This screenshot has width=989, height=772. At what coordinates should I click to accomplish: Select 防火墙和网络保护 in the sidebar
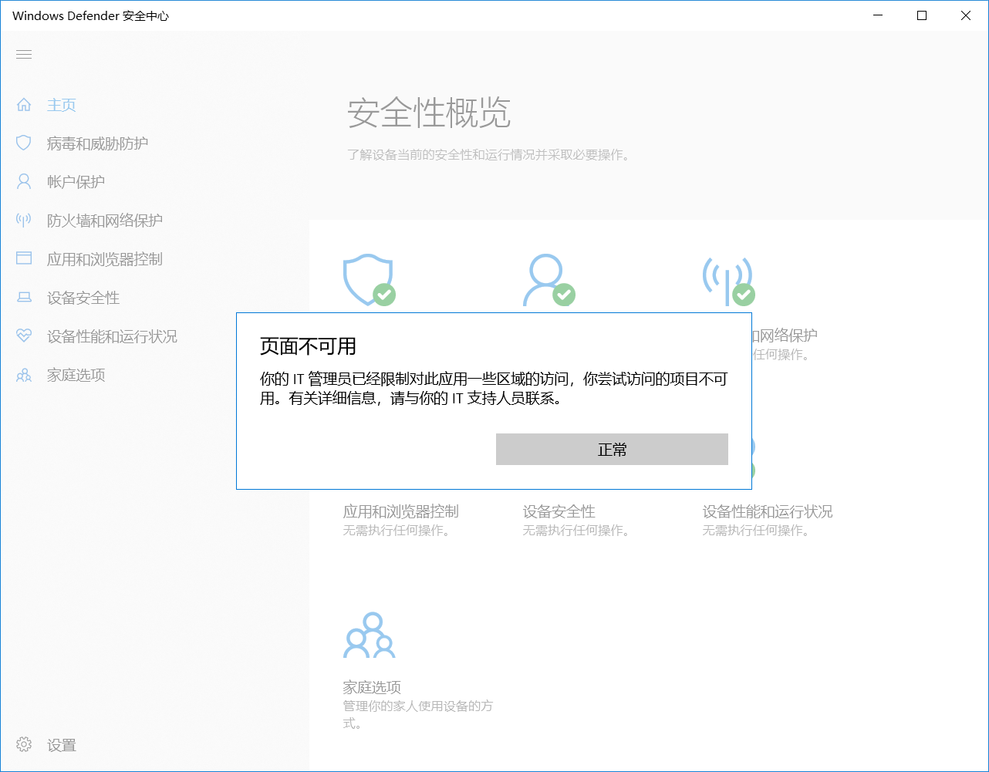pos(105,221)
